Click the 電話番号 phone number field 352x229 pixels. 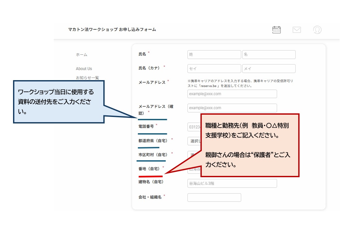(194, 127)
